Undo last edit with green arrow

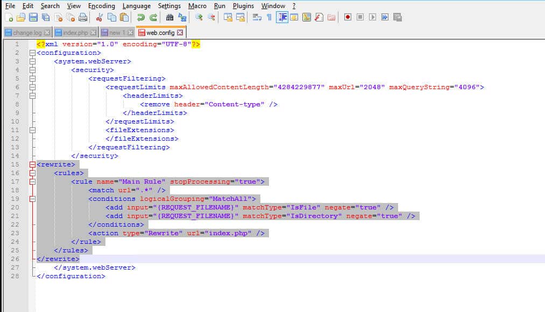pos(141,17)
